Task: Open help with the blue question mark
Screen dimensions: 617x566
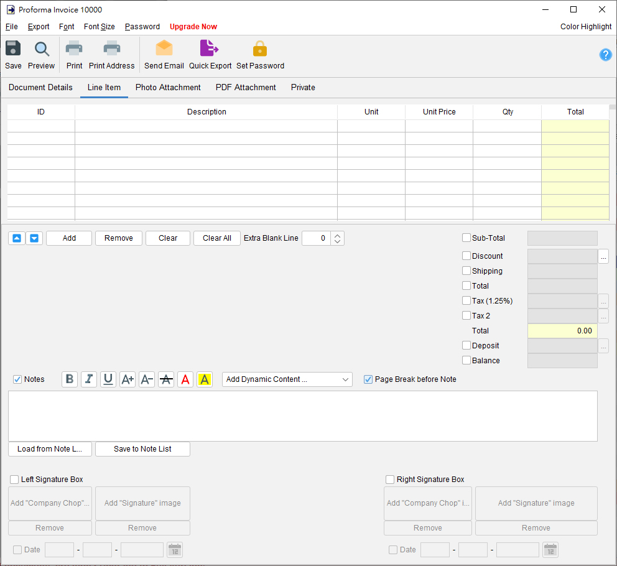Action: coord(605,55)
